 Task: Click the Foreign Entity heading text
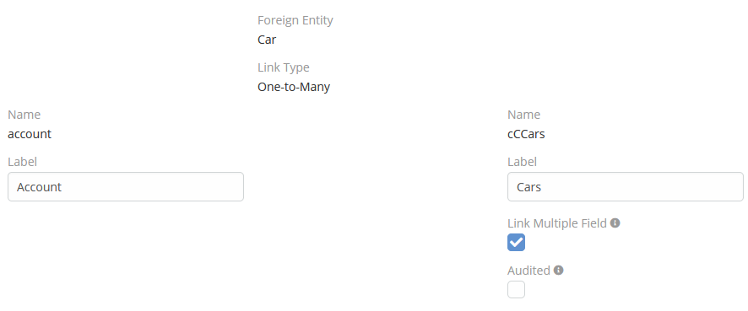[295, 20]
